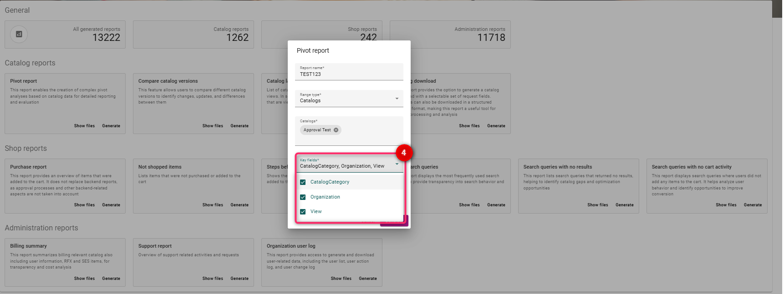
Task: Open the Administration reports count card
Action: pyautogui.click(x=450, y=35)
